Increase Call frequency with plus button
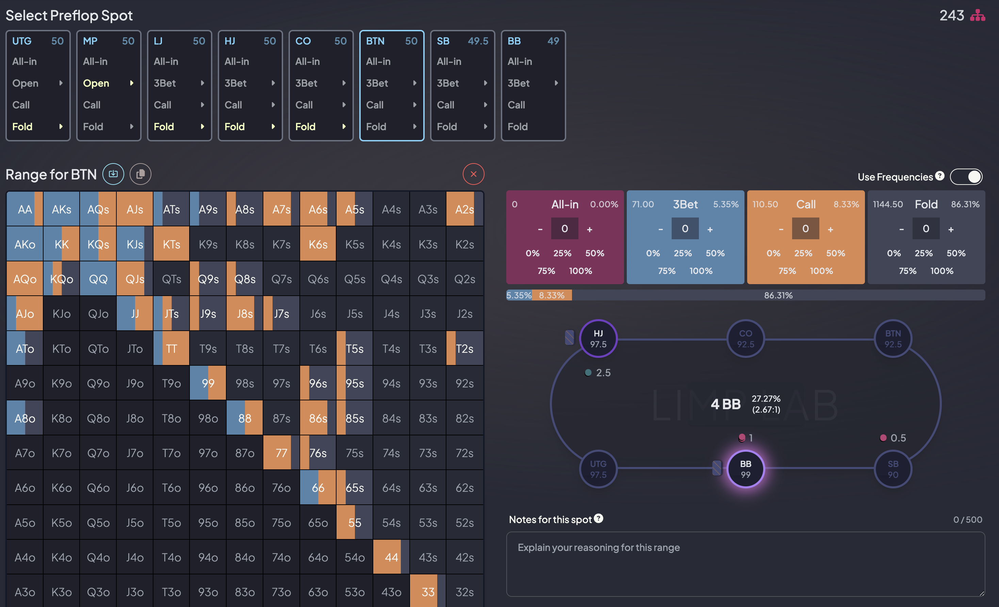999x607 pixels. pyautogui.click(x=830, y=229)
